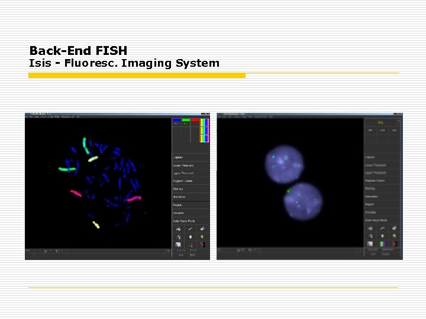This screenshot has height=319, width=426.
Task: Click top-right tool grid icon in left window
Action: pyautogui.click(x=203, y=229)
